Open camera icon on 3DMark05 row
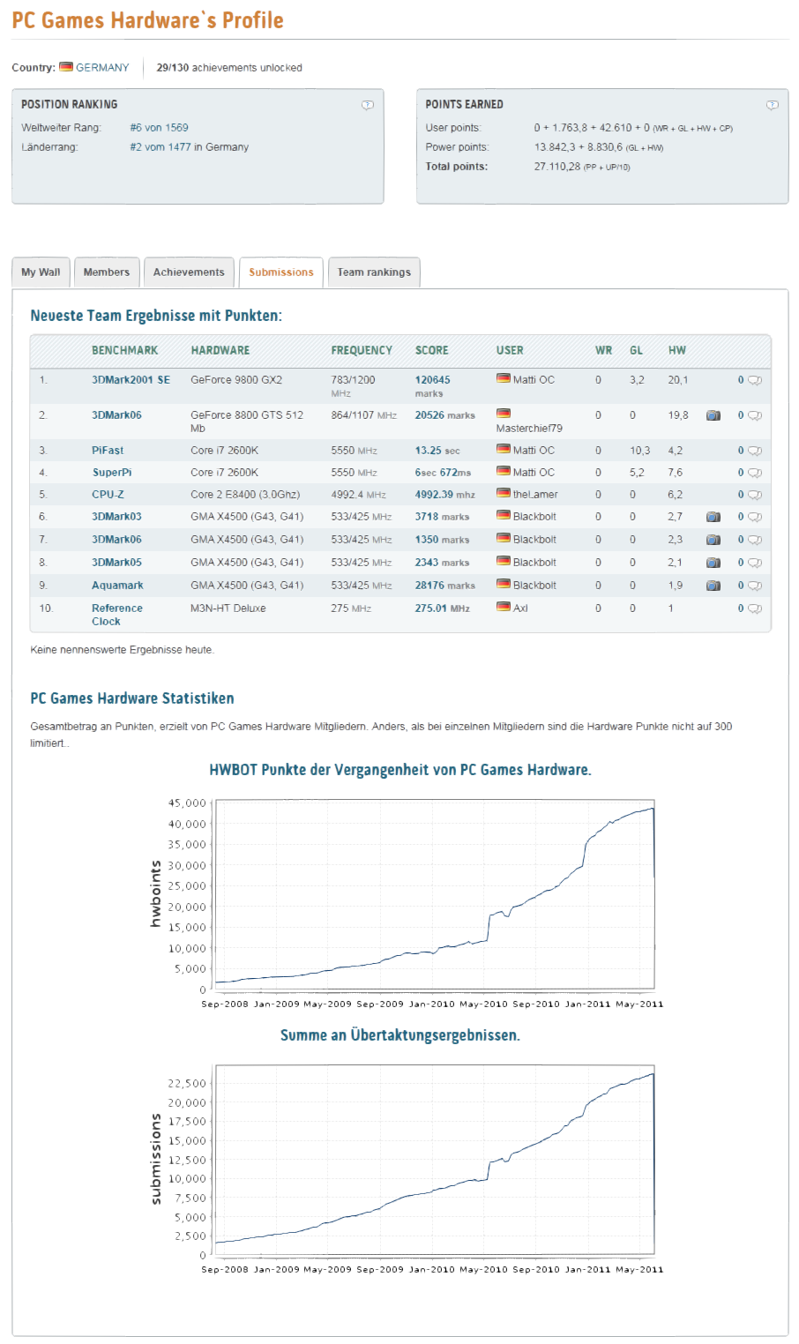This screenshot has width=799, height=1344. click(x=713, y=563)
